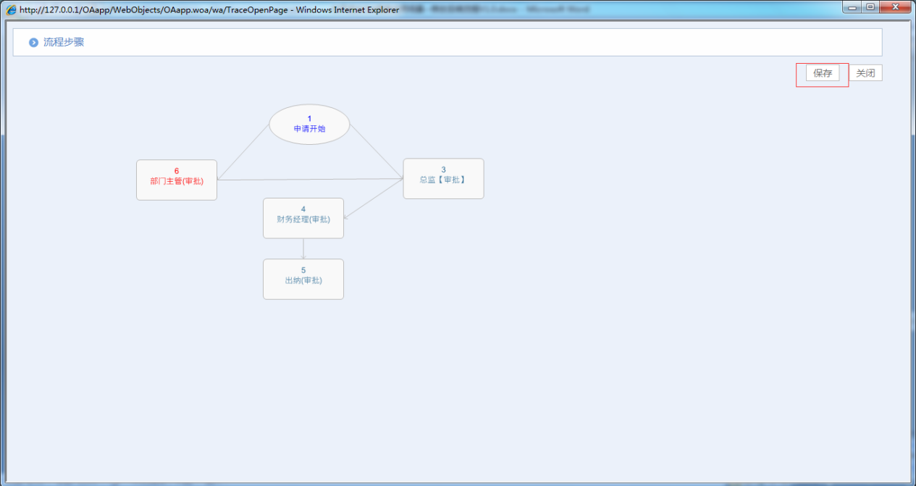
Task: Click the line from 总监 to 财务经理
Action: pyautogui.click(x=374, y=198)
